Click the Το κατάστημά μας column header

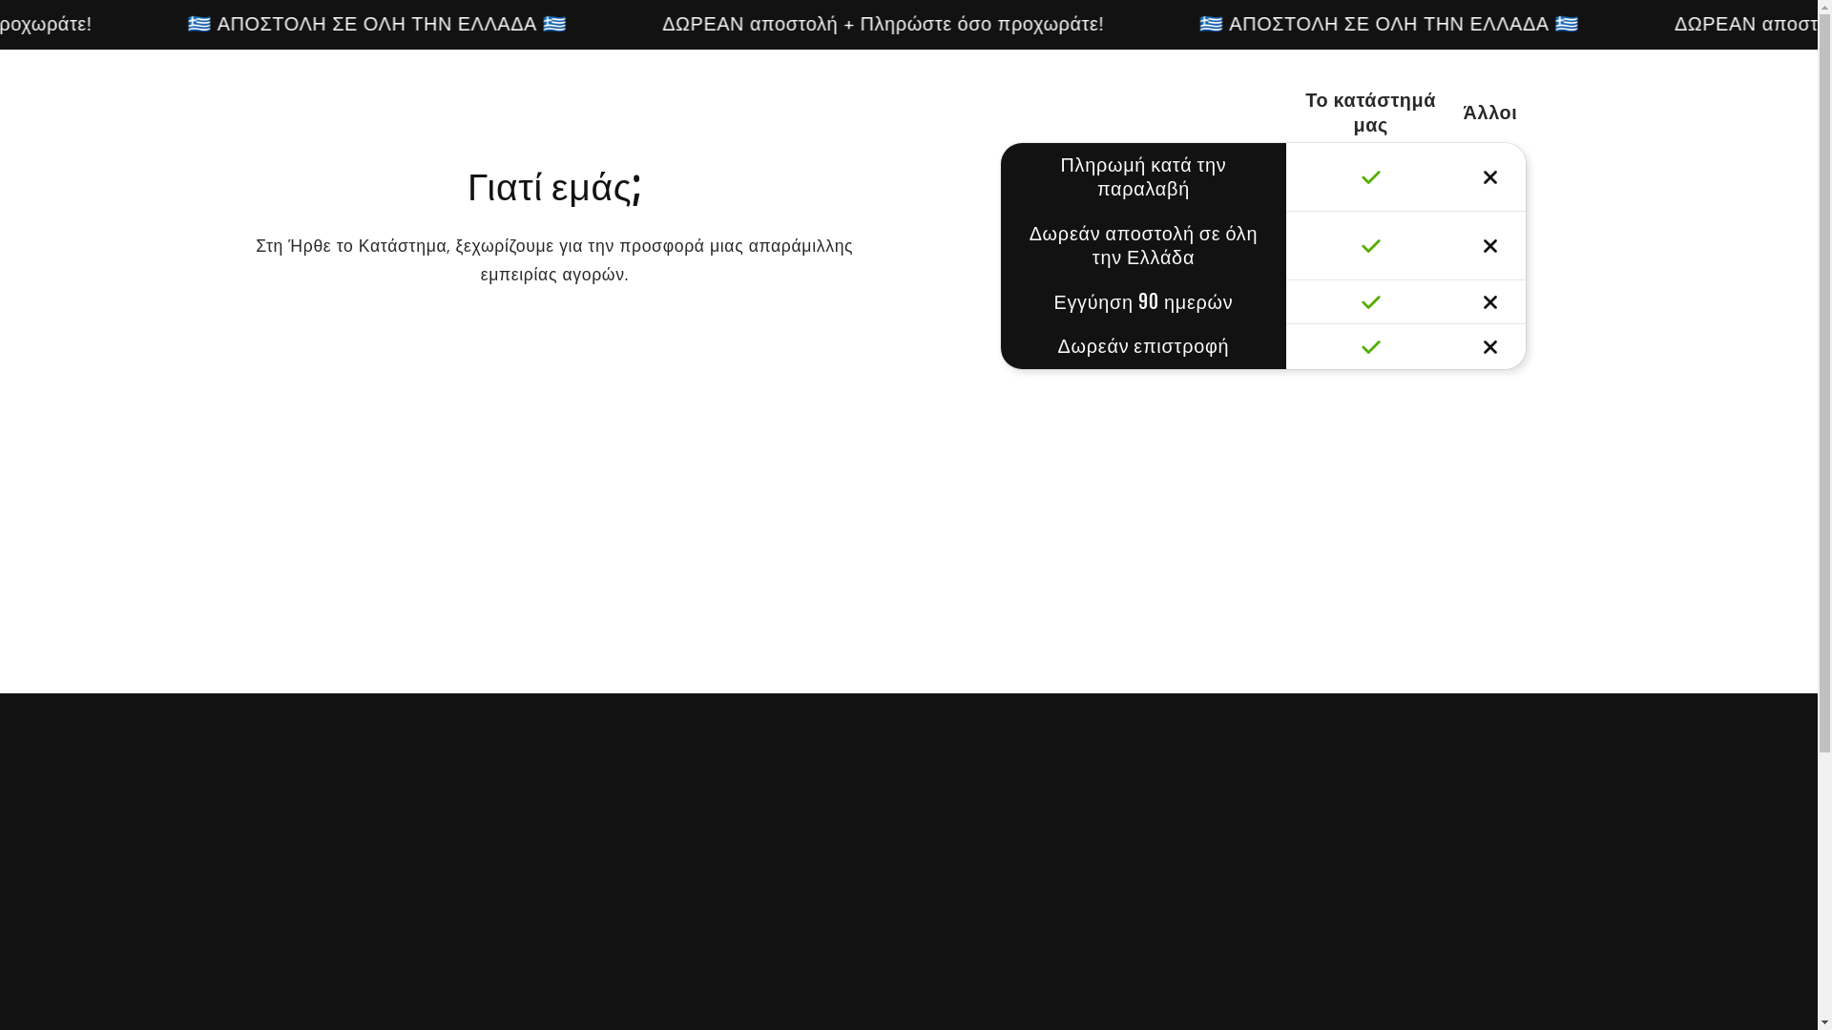[1370, 113]
